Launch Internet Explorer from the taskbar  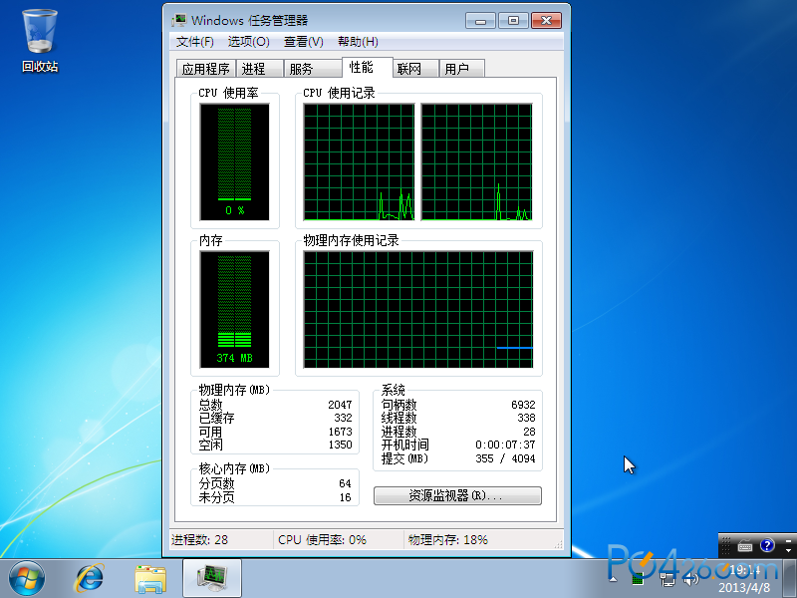90,579
